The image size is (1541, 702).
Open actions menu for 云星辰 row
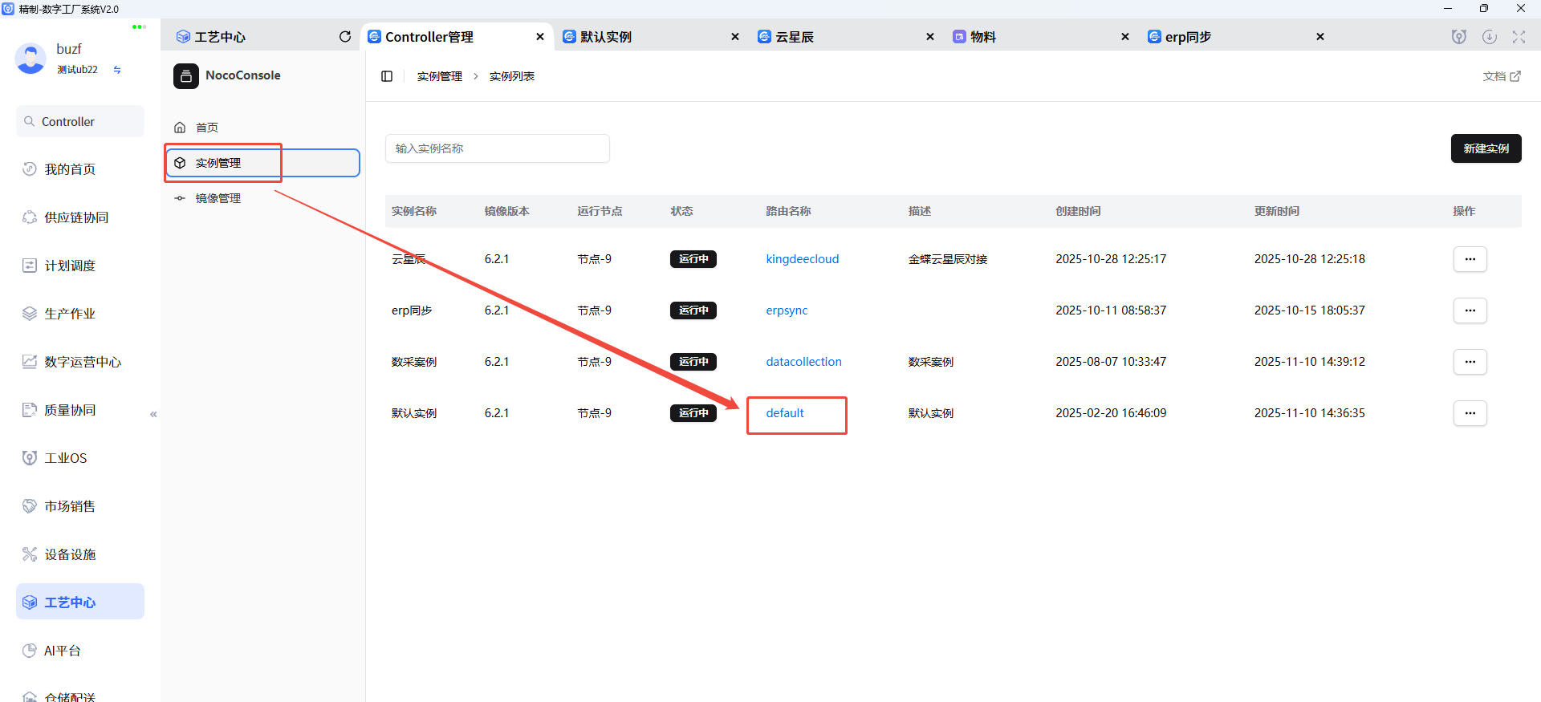click(x=1470, y=259)
